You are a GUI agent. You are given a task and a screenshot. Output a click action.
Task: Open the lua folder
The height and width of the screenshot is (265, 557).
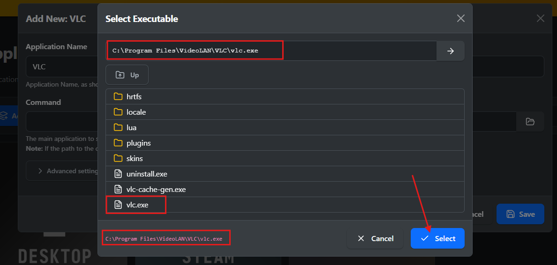coord(285,127)
